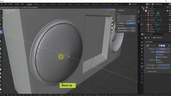Screen dimensions: 171x96
Task: Adjust the Offset slider value
Action: (x=163, y=52)
